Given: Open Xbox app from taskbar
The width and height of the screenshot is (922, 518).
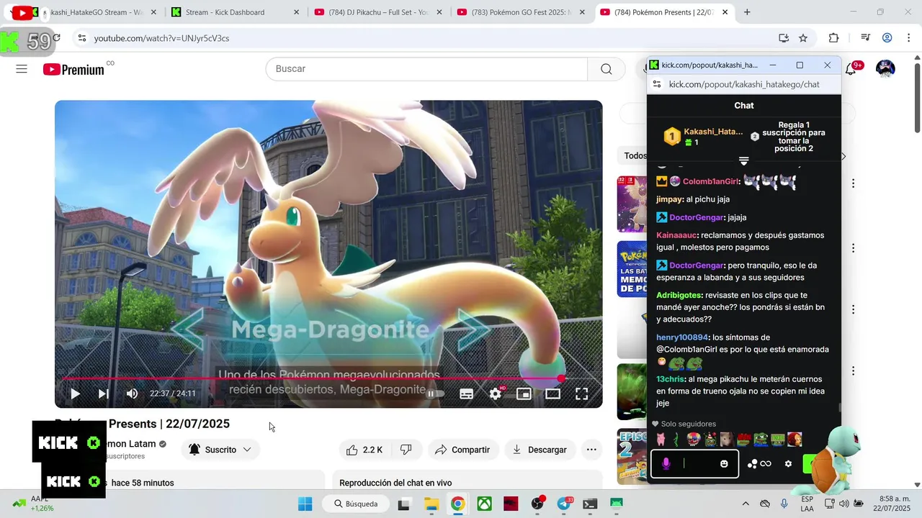Looking at the screenshot, I should coord(484,504).
